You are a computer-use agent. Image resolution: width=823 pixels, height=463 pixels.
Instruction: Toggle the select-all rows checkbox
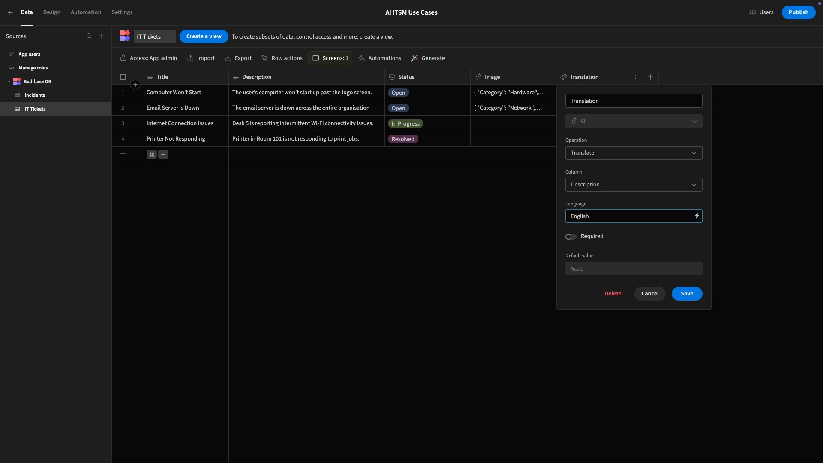[123, 77]
